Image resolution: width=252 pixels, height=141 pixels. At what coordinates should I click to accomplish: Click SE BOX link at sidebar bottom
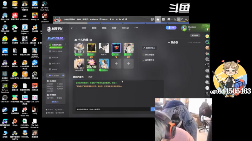pos(49,109)
